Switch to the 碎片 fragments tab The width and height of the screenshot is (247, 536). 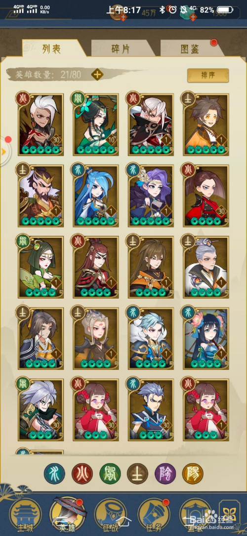tap(121, 49)
